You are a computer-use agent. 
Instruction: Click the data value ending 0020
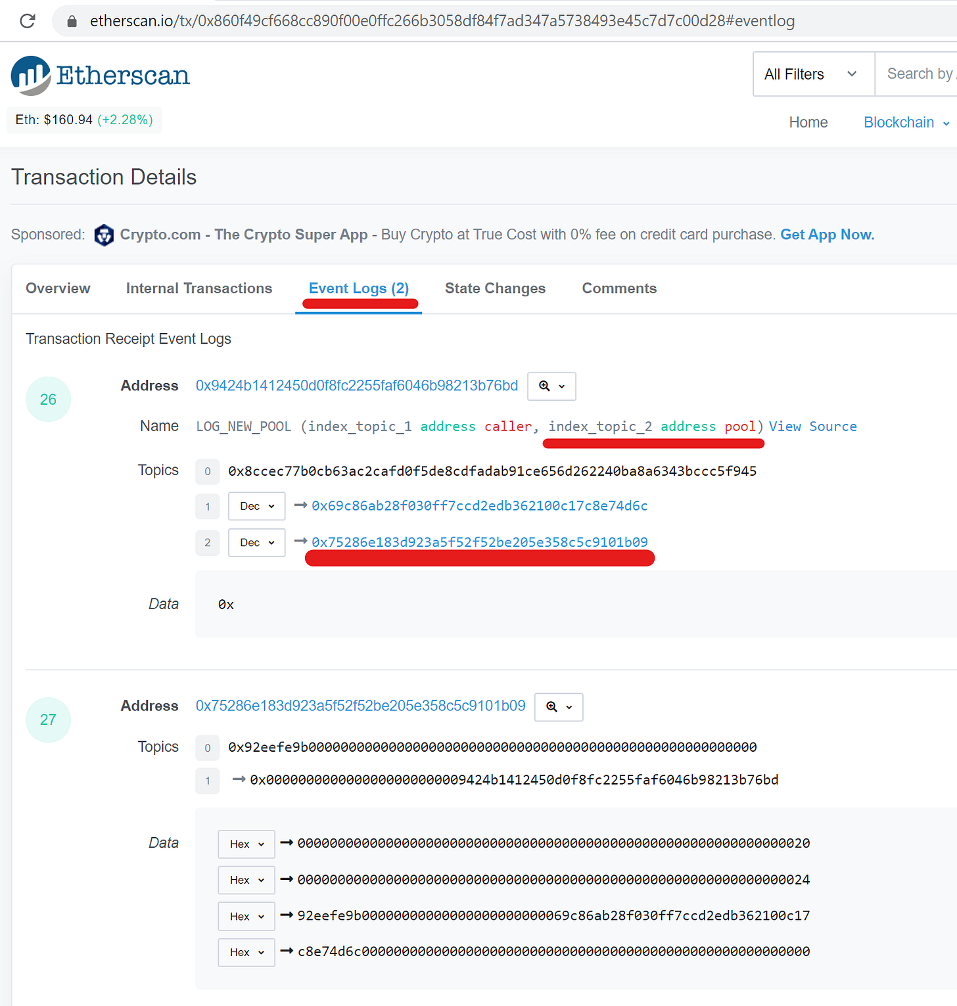553,843
